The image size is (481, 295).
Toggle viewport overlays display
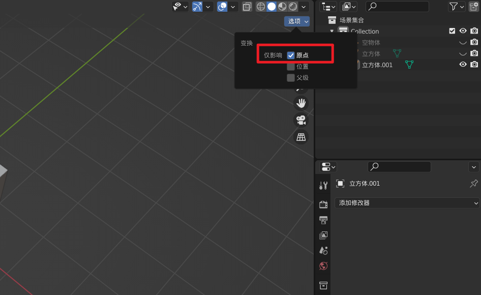[x=222, y=7]
